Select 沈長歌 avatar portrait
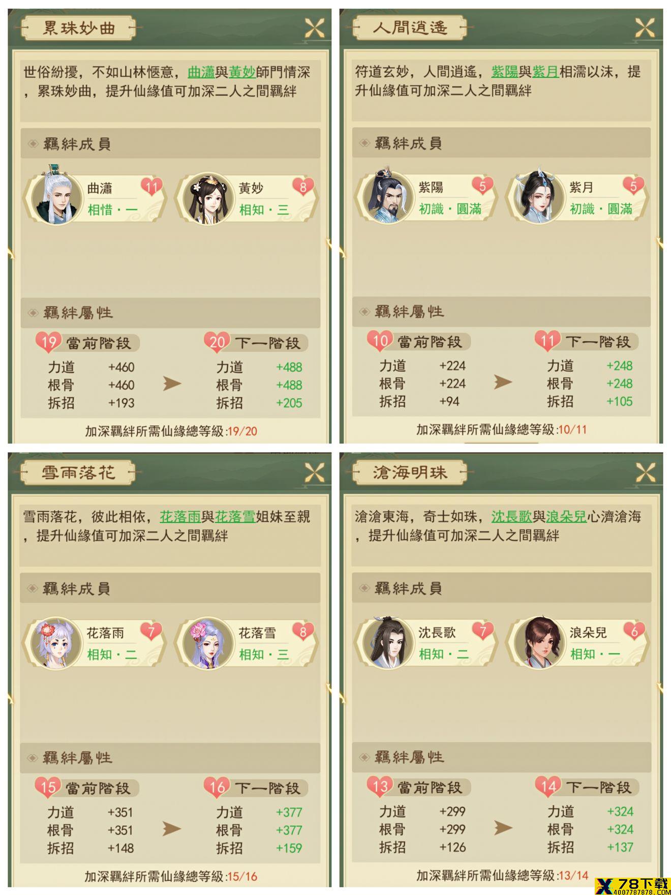The image size is (671, 895). point(387,642)
